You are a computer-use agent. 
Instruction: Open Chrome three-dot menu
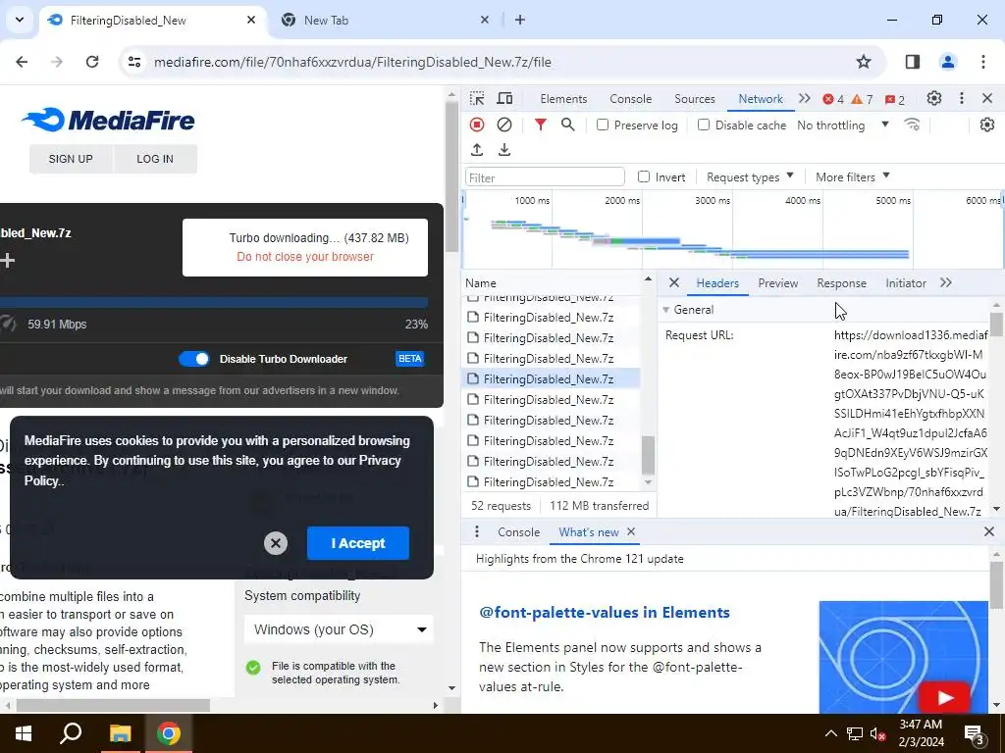click(x=983, y=62)
